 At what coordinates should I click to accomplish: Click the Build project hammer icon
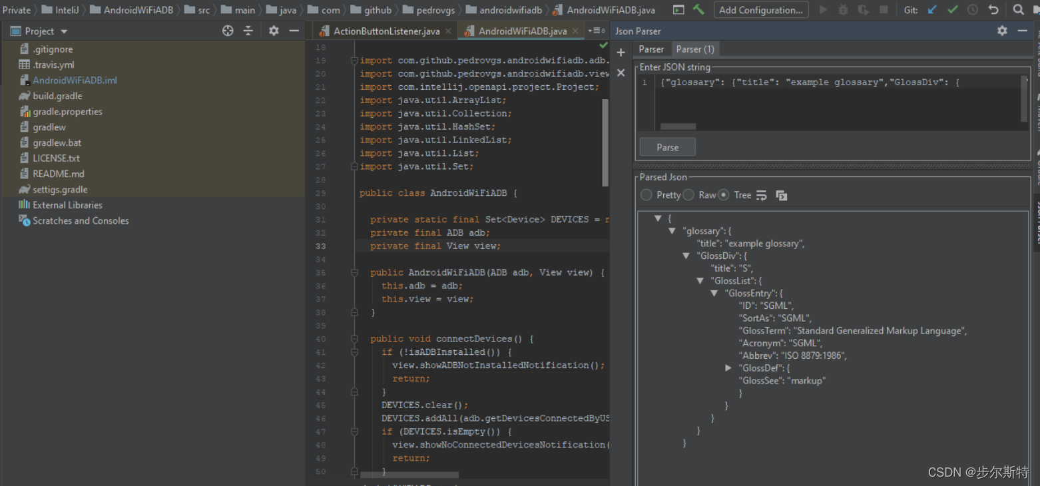pyautogui.click(x=698, y=10)
